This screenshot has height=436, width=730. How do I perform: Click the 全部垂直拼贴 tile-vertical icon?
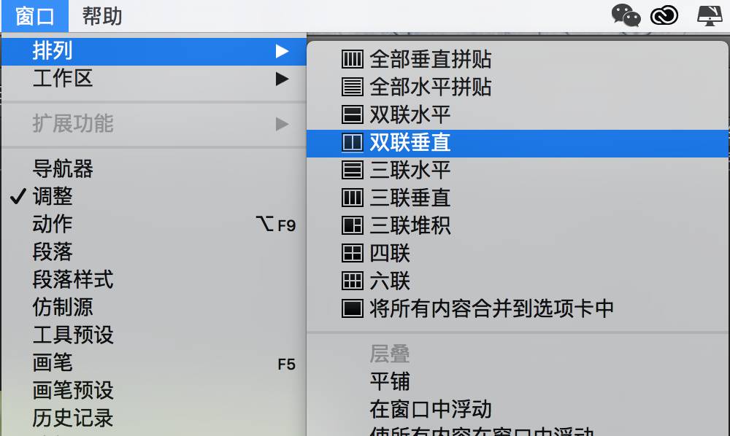352,59
